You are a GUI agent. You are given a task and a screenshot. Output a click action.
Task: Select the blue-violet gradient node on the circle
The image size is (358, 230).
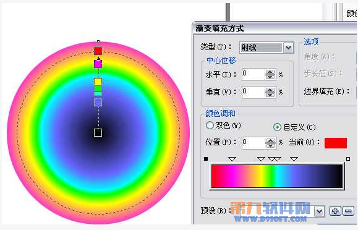98,102
